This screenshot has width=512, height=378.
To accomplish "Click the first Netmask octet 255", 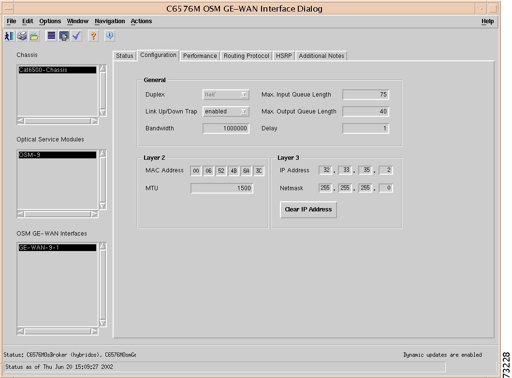I will pos(325,188).
